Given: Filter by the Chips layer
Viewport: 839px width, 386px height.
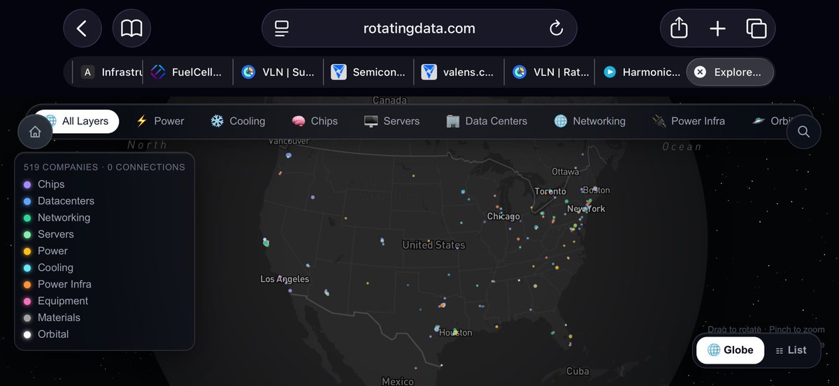Looking at the screenshot, I should [315, 121].
